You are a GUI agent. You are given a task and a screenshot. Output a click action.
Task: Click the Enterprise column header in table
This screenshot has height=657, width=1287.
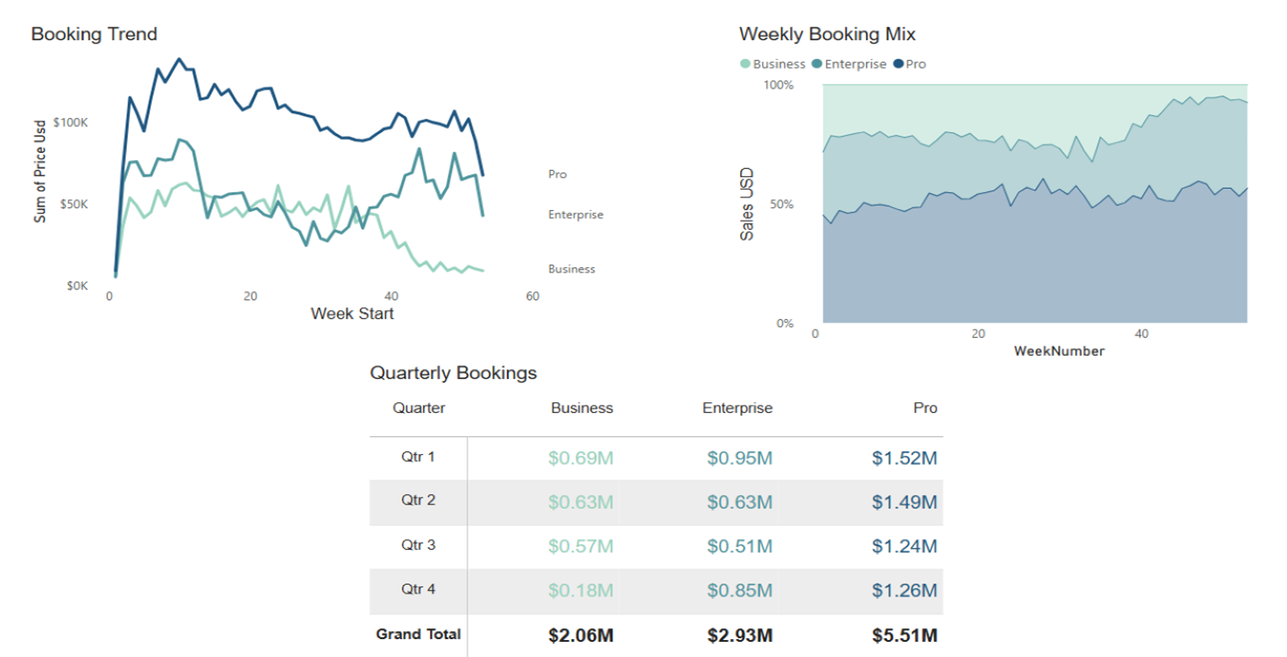point(736,409)
